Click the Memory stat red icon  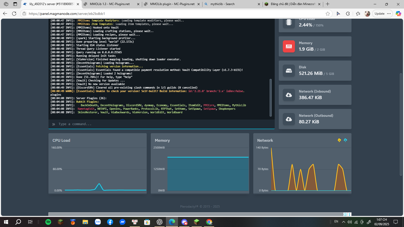tap(289, 46)
